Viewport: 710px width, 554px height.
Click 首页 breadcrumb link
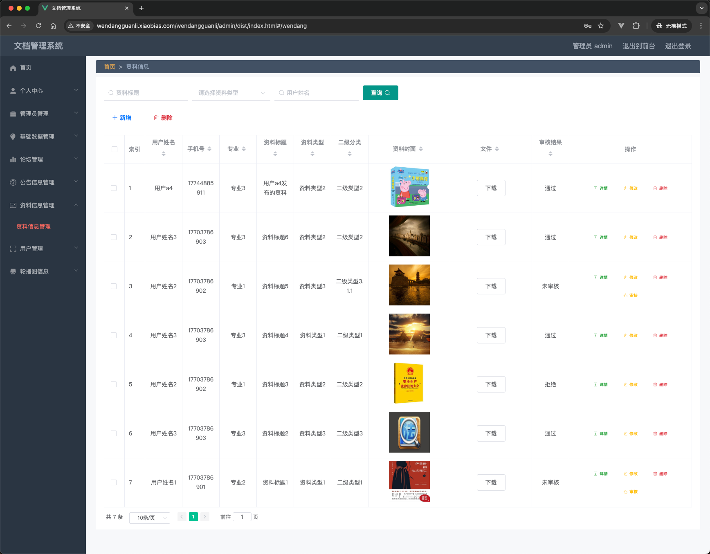point(110,67)
